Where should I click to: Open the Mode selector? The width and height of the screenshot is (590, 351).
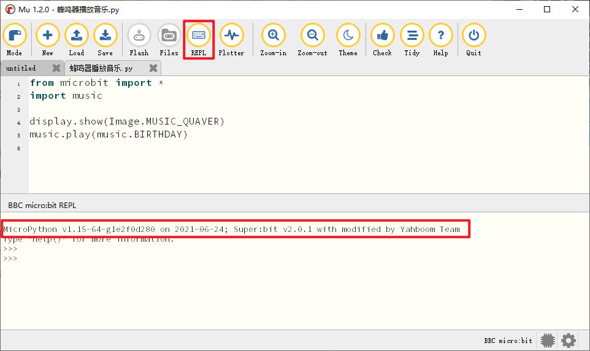click(x=14, y=39)
